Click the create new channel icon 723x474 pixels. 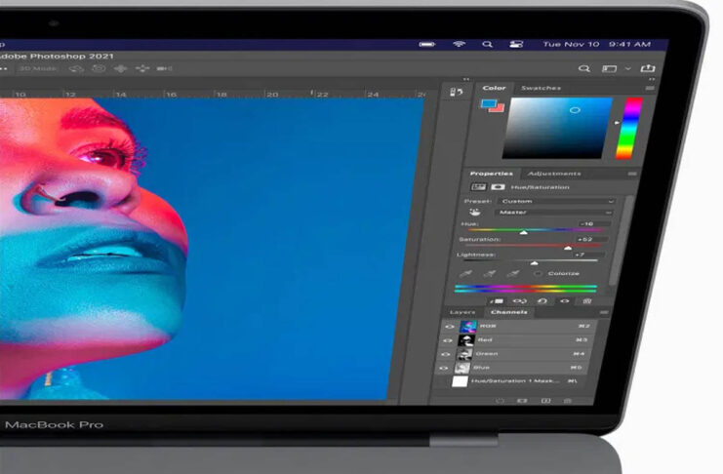coord(546,401)
